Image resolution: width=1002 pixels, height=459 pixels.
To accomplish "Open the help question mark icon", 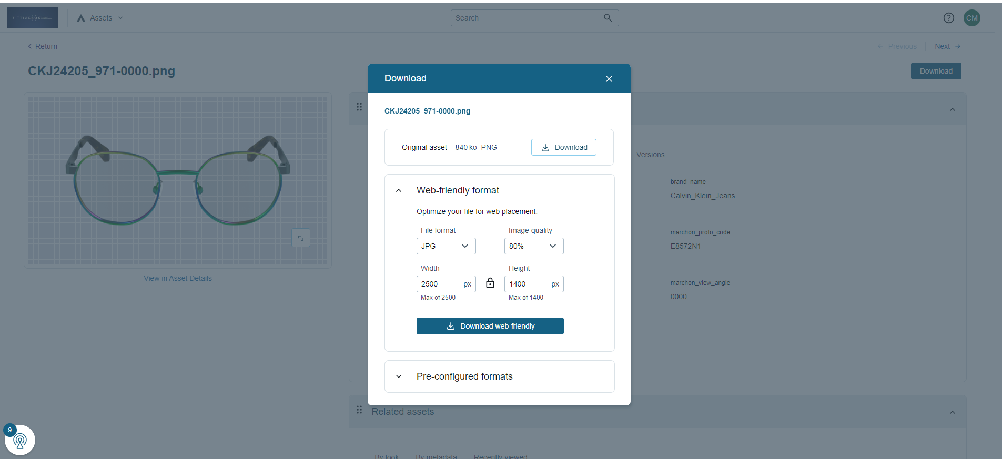I will [948, 18].
